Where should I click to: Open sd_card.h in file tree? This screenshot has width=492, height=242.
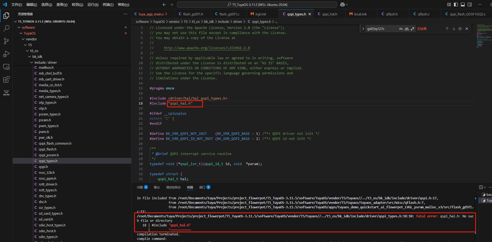[46, 219]
